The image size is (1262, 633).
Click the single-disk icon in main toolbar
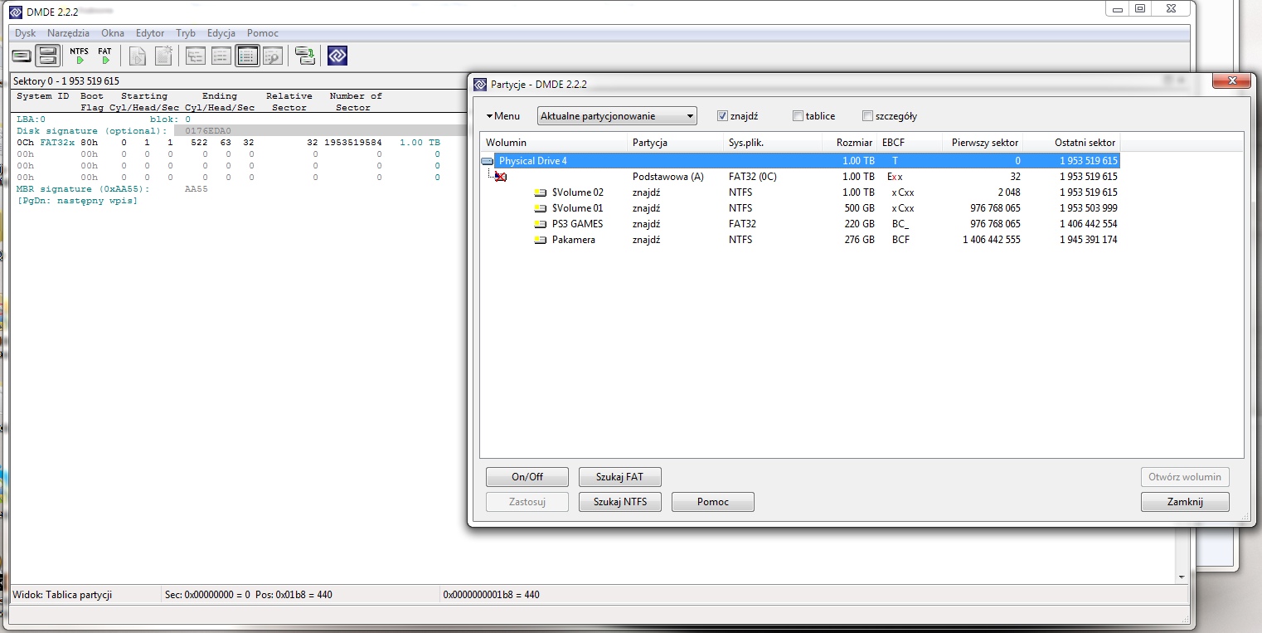[x=22, y=56]
